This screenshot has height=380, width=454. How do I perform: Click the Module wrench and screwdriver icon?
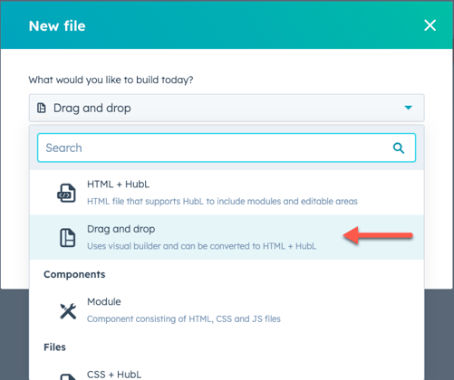point(68,311)
